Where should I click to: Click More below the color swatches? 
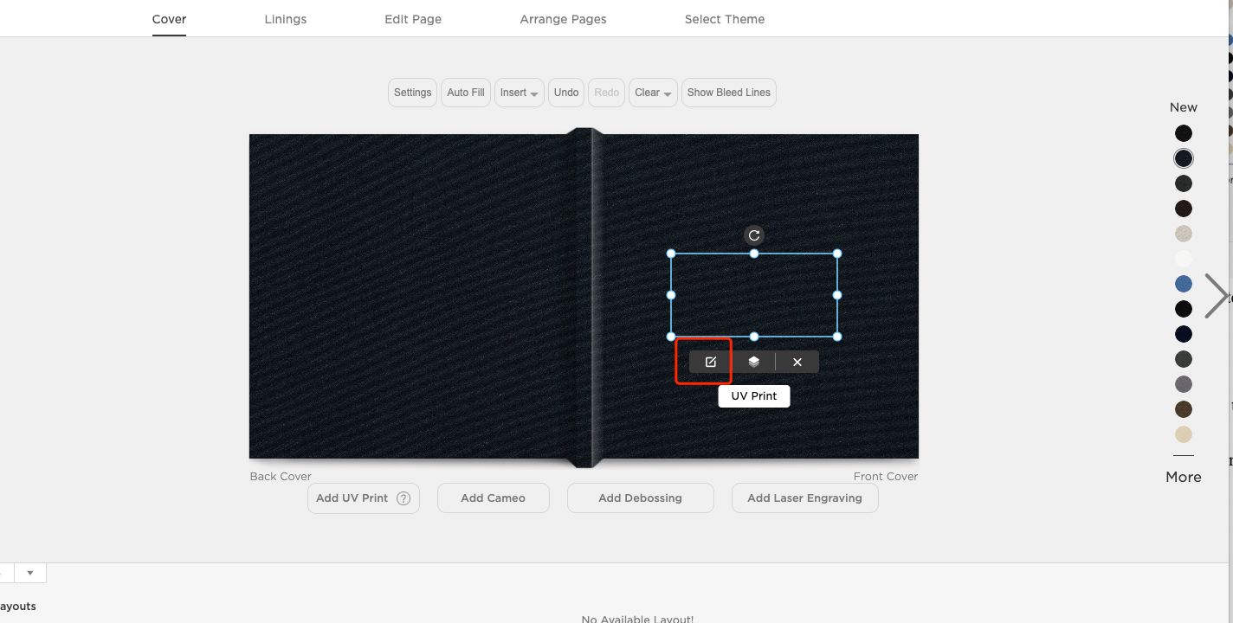tap(1184, 477)
